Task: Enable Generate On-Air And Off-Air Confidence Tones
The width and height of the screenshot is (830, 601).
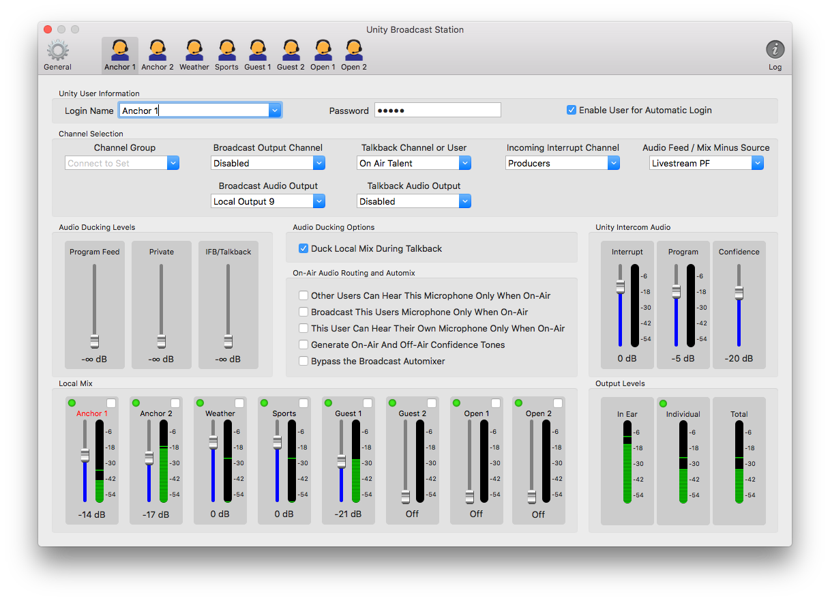Action: click(x=303, y=345)
